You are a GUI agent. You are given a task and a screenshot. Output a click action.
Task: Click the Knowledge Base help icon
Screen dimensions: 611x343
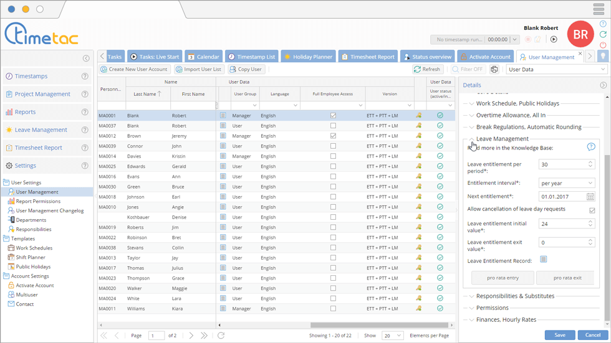pos(591,147)
